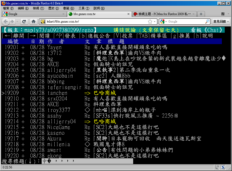Close the bbs.gamer.com.tw tab

[128, 14]
